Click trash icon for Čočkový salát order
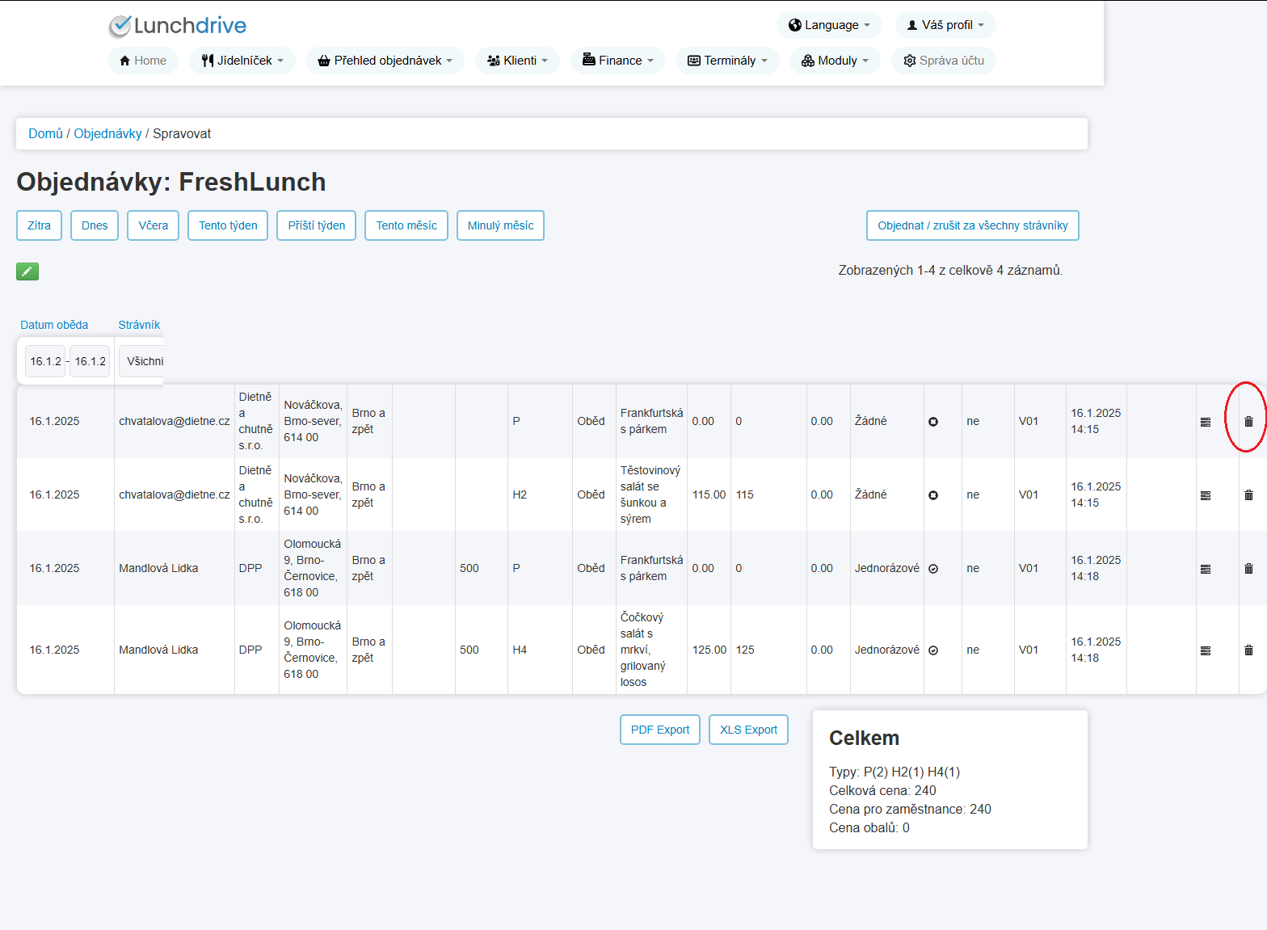Image resolution: width=1267 pixels, height=930 pixels. click(x=1248, y=650)
